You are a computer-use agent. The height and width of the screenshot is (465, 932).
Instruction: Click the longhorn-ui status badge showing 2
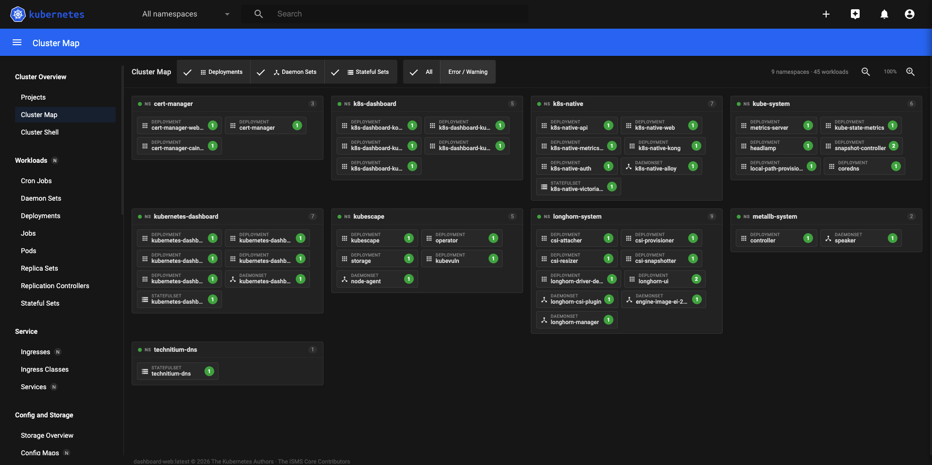point(696,279)
